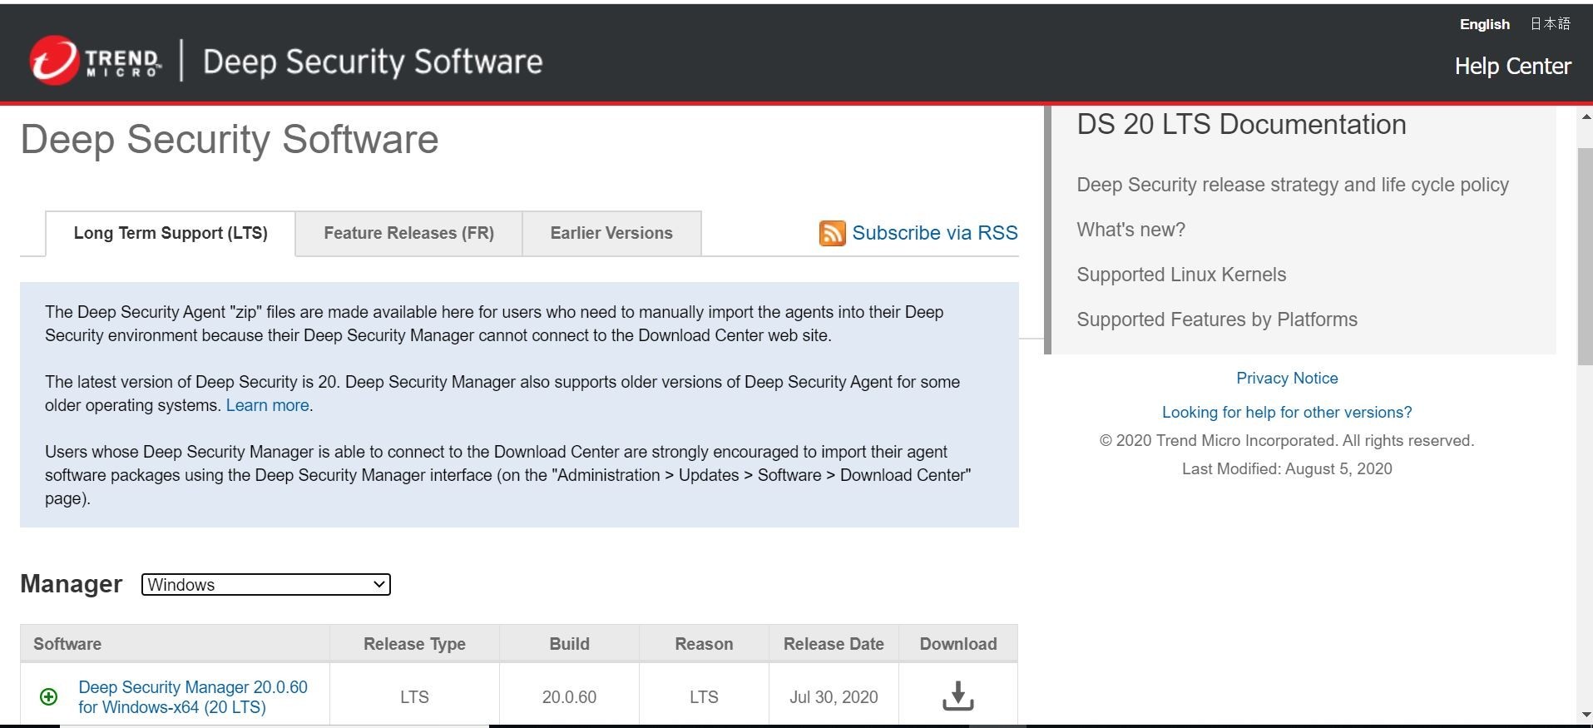The height and width of the screenshot is (728, 1593).
Task: Click the Jul 30, 2020 release date cell
Action: 834,697
